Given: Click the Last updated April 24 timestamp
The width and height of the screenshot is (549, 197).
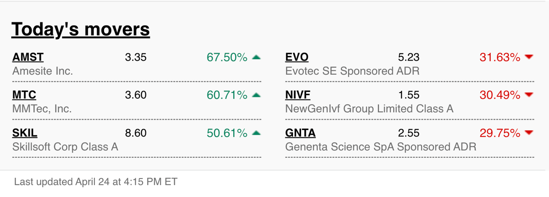Looking at the screenshot, I should (96, 182).
